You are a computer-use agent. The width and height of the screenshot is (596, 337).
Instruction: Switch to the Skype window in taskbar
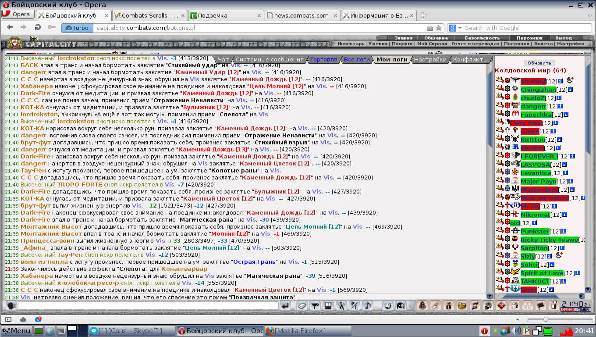click(131, 330)
